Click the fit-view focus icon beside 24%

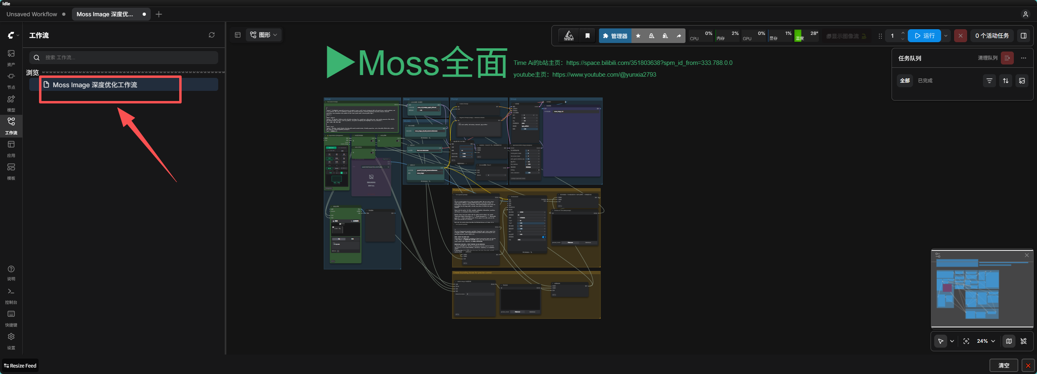coord(966,341)
